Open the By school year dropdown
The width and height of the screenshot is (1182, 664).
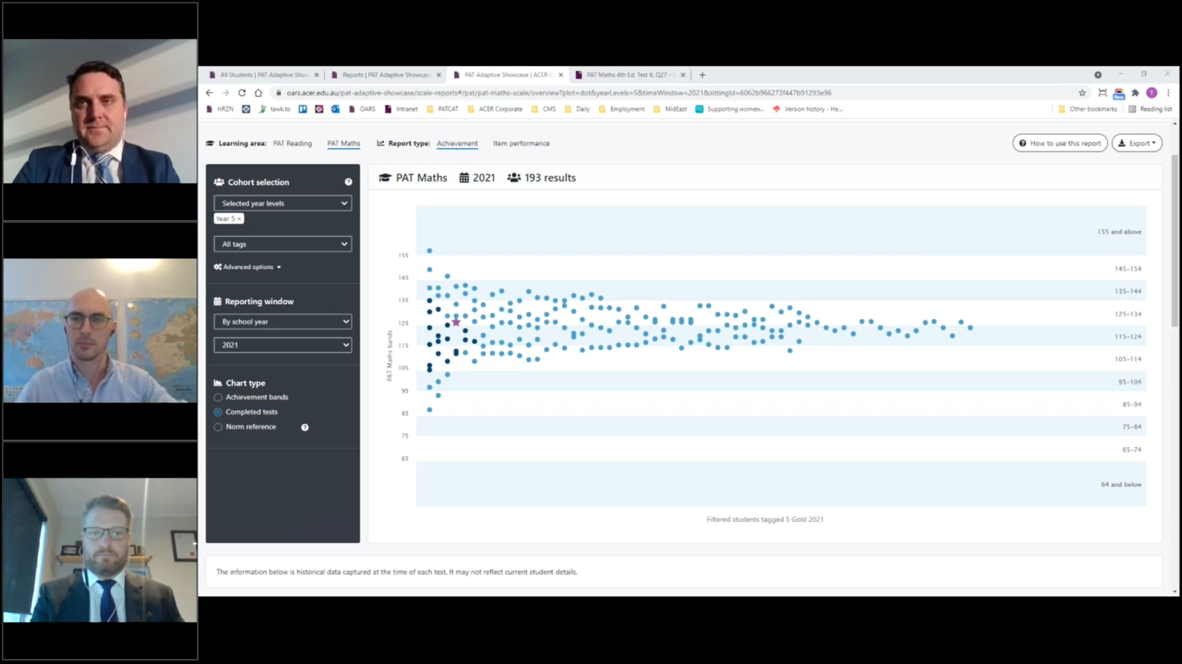pos(283,322)
